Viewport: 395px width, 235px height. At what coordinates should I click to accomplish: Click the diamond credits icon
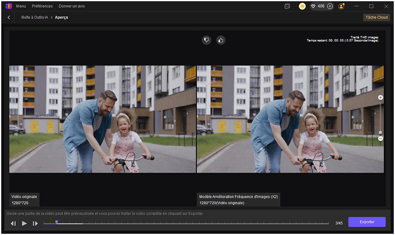(x=313, y=6)
